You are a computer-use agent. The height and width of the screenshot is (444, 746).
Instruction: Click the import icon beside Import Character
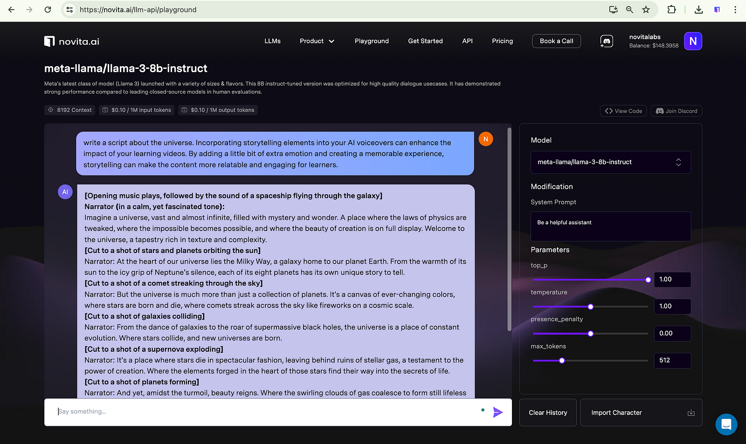pos(691,413)
